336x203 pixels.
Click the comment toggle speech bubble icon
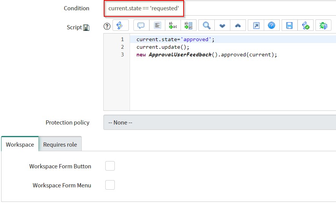pyautogui.click(x=141, y=26)
